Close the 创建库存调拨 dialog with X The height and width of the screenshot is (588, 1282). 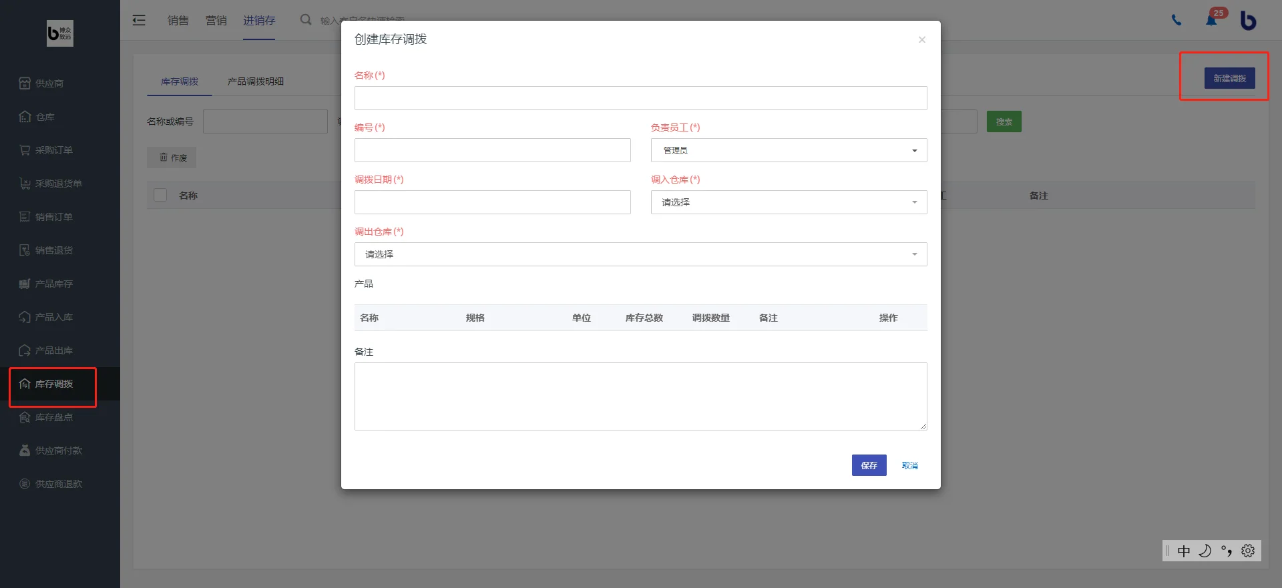922,40
